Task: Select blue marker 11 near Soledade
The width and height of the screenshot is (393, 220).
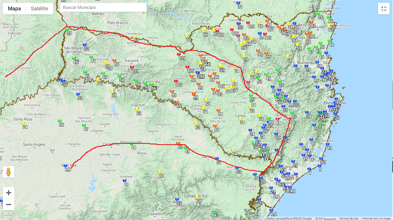Action: click(124, 180)
